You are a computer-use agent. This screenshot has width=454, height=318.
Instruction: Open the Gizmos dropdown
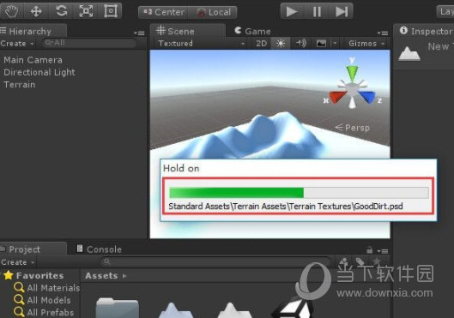coord(366,44)
